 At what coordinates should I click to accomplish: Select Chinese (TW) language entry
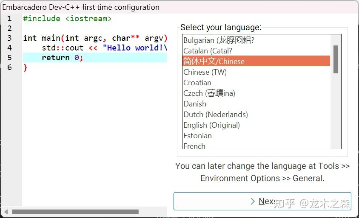click(256, 72)
